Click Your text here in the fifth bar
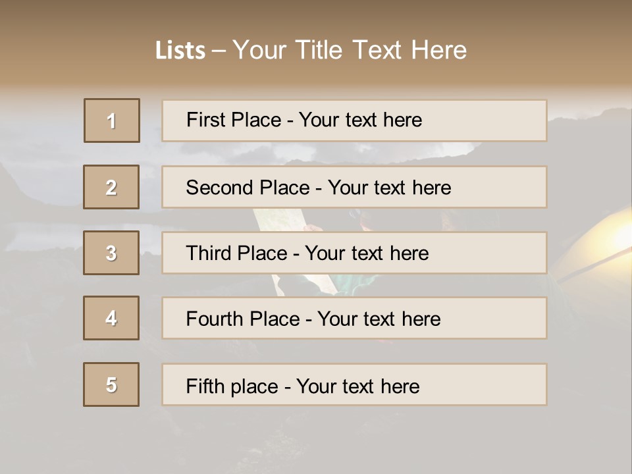The image size is (632, 474). tap(358, 386)
